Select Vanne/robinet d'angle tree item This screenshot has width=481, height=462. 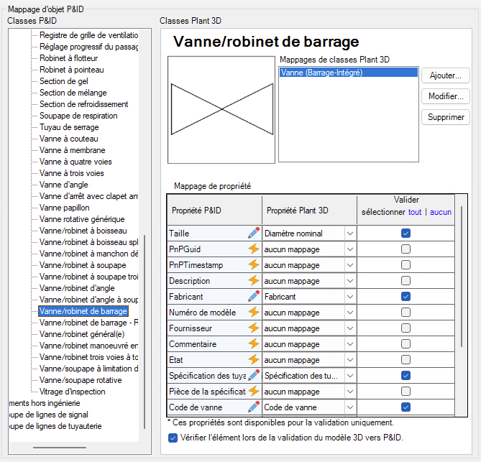[x=77, y=288]
